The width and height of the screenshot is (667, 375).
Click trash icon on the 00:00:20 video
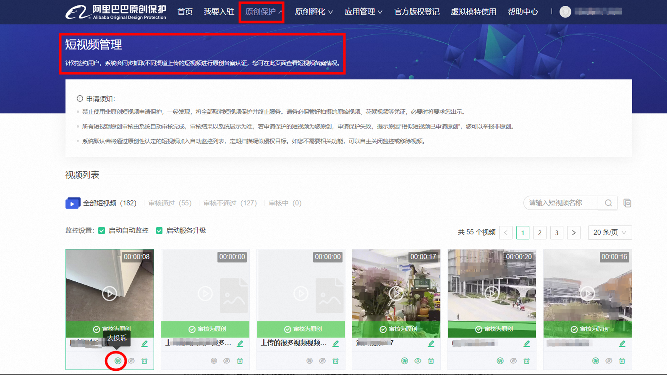pyautogui.click(x=527, y=361)
